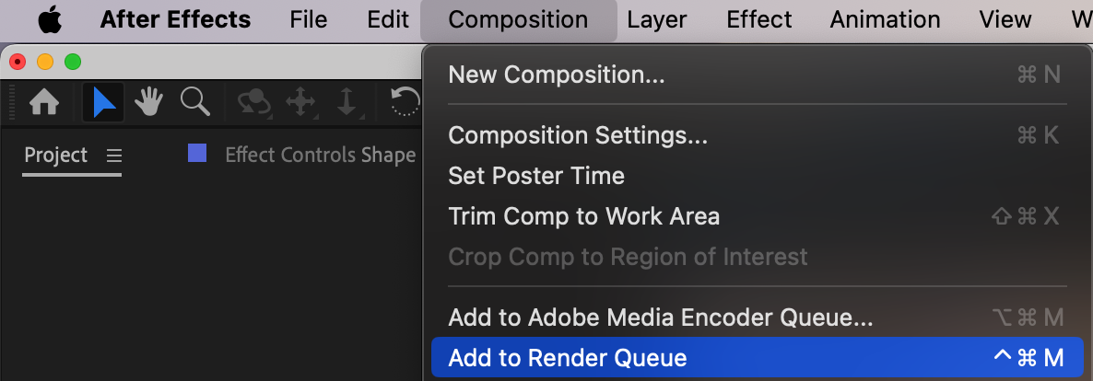Click the Home icon in toolbar
Screen dimensions: 1093x381
pyautogui.click(x=44, y=102)
